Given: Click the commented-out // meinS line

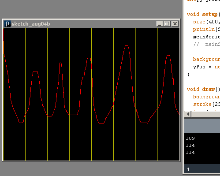Looking at the screenshot, I should coord(206,44).
